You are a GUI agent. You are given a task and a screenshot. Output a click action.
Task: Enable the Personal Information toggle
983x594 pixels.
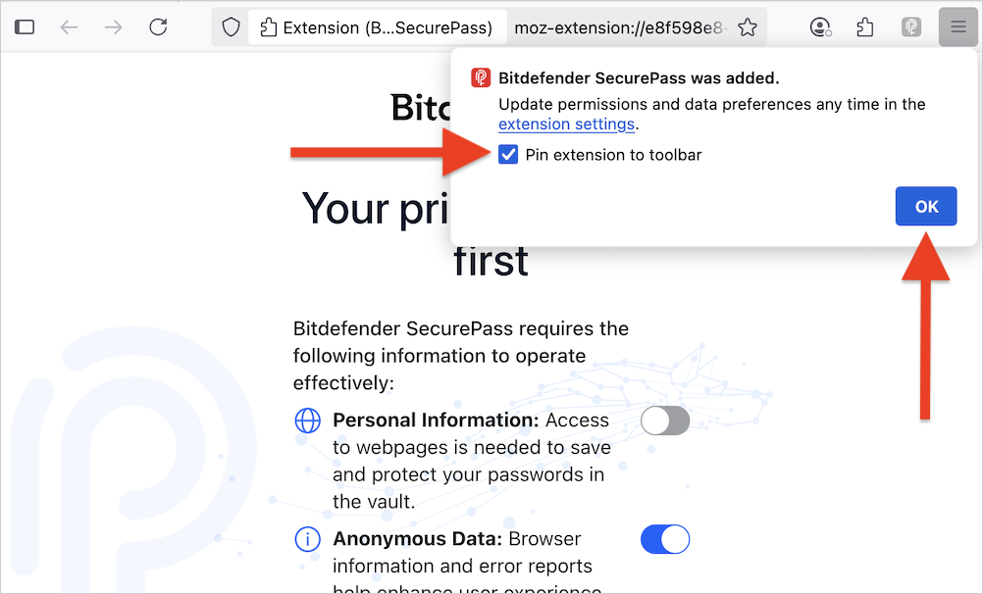tap(665, 421)
